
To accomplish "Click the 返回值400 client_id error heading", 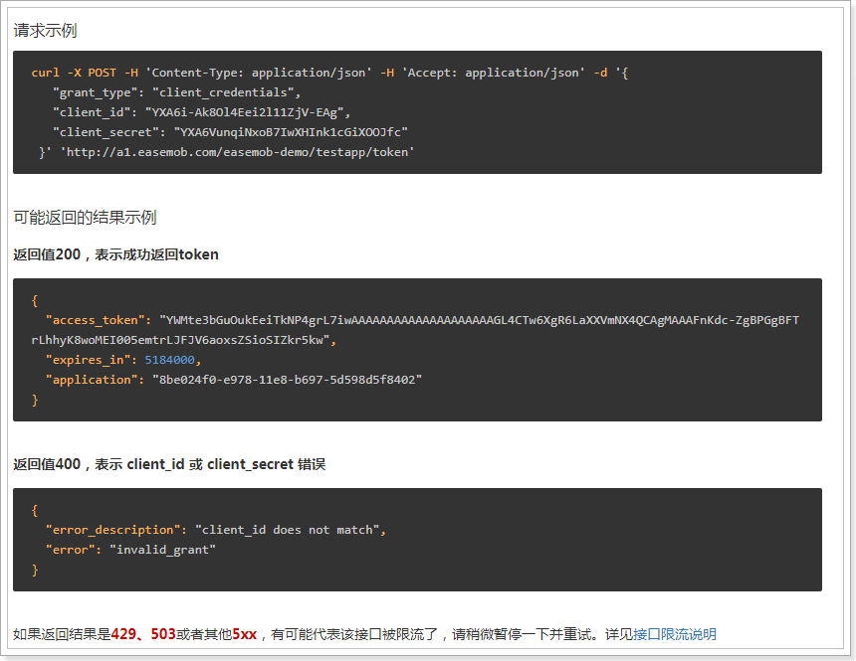I will tap(169, 464).
